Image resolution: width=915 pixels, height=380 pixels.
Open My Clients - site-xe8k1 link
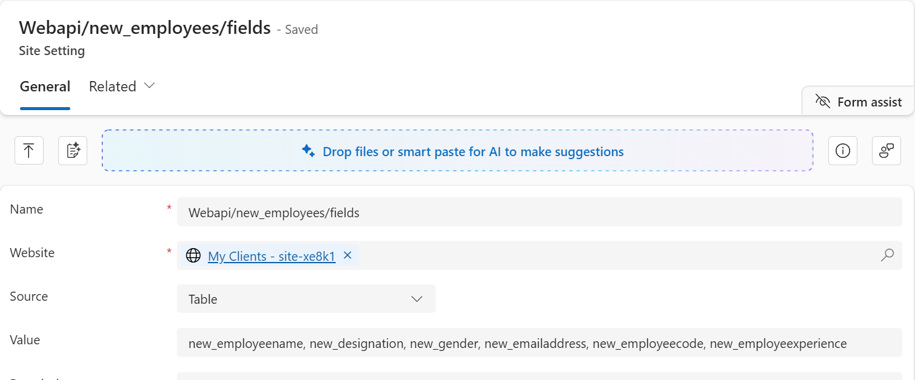pyautogui.click(x=271, y=257)
